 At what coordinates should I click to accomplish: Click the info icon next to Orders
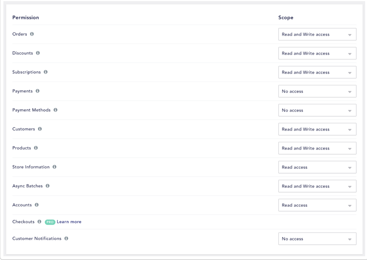tap(32, 34)
